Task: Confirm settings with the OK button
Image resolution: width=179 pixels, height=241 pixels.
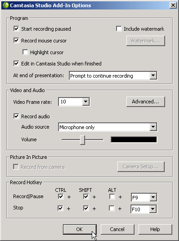Action: [80, 229]
